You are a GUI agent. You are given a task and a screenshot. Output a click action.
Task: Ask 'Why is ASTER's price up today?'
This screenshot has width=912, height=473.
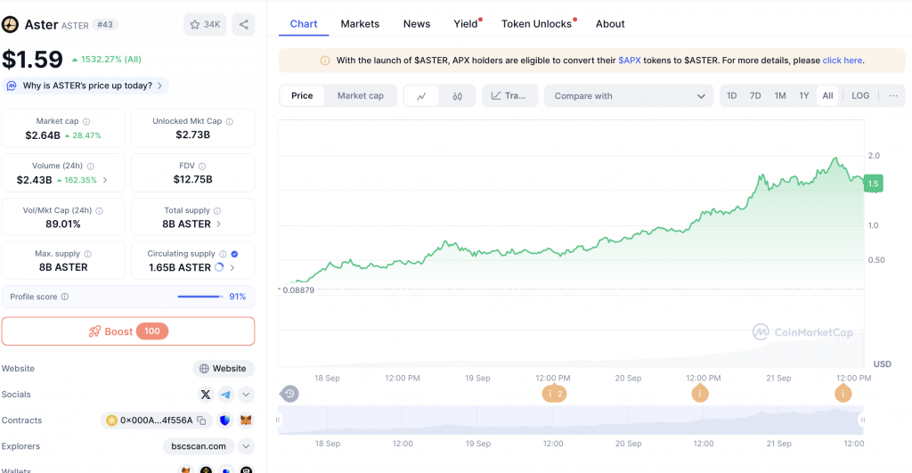pos(86,86)
